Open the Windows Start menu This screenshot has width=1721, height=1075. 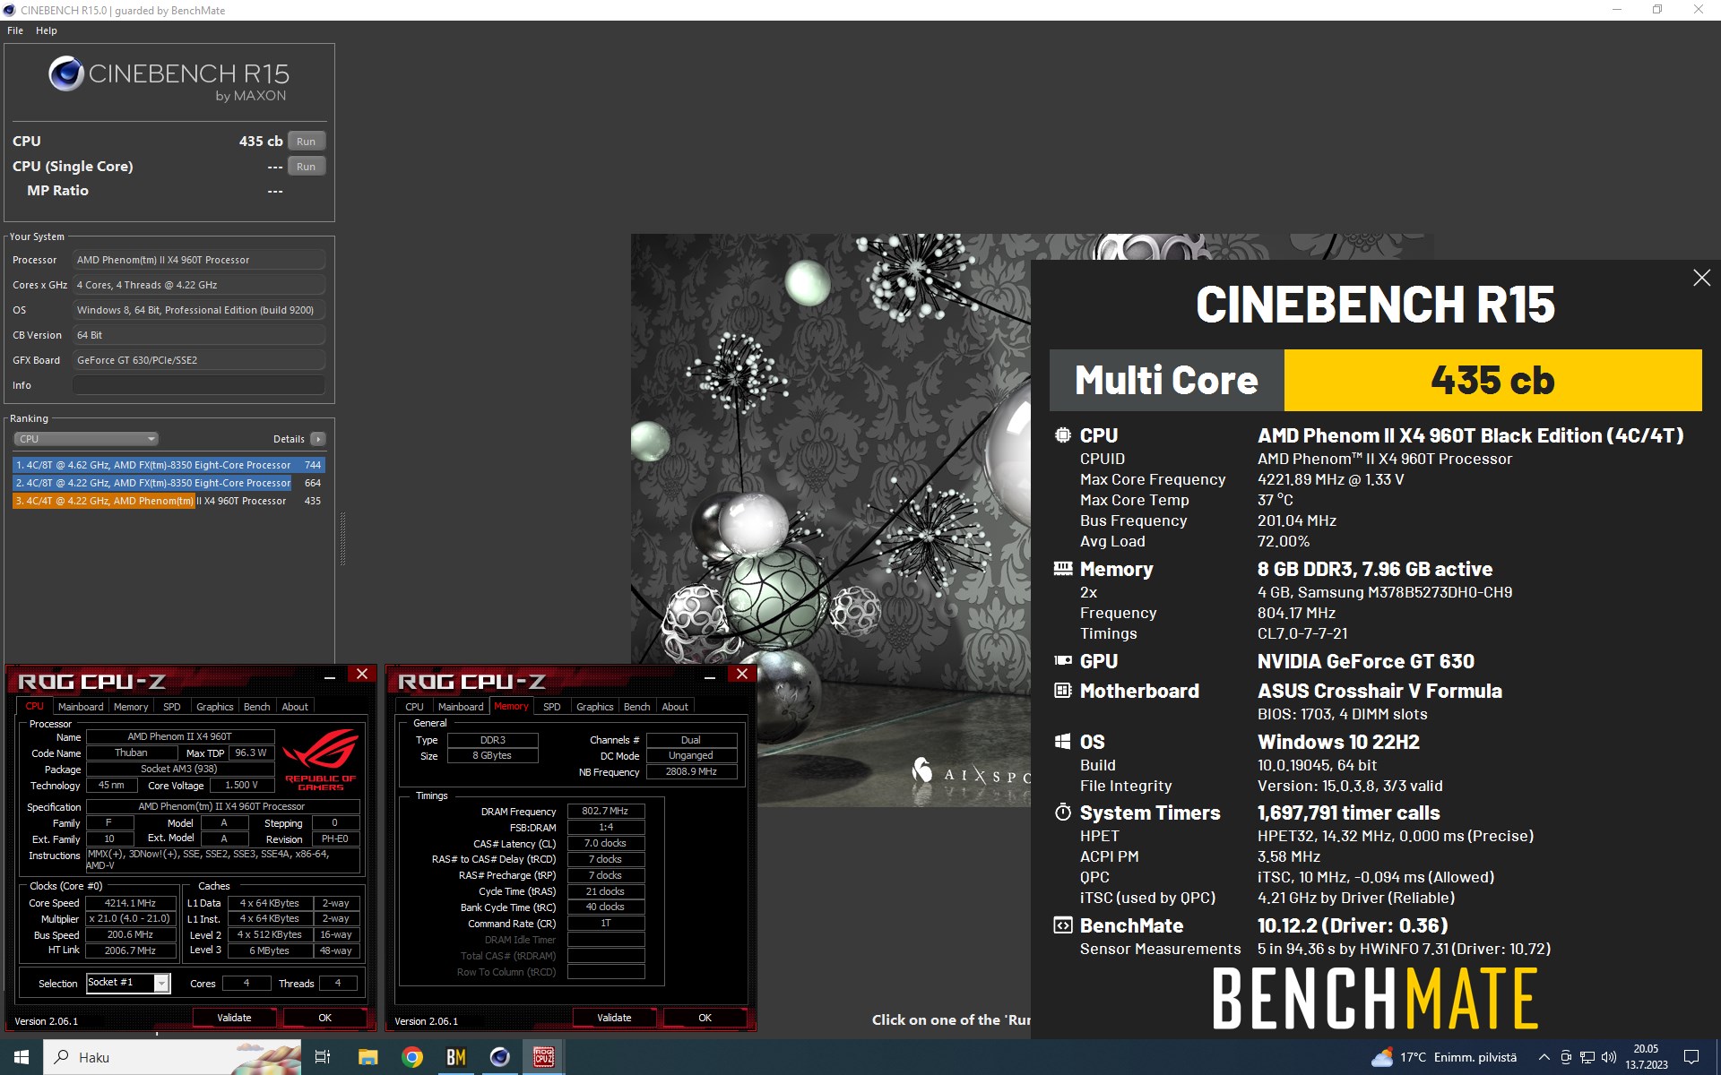(22, 1057)
